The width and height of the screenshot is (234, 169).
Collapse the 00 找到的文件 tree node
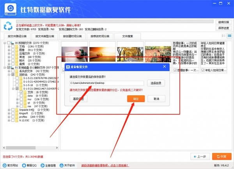coord(5,42)
